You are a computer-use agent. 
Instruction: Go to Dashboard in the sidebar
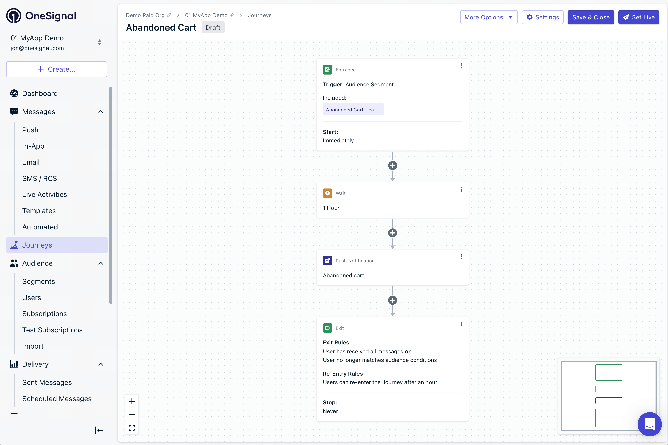40,93
